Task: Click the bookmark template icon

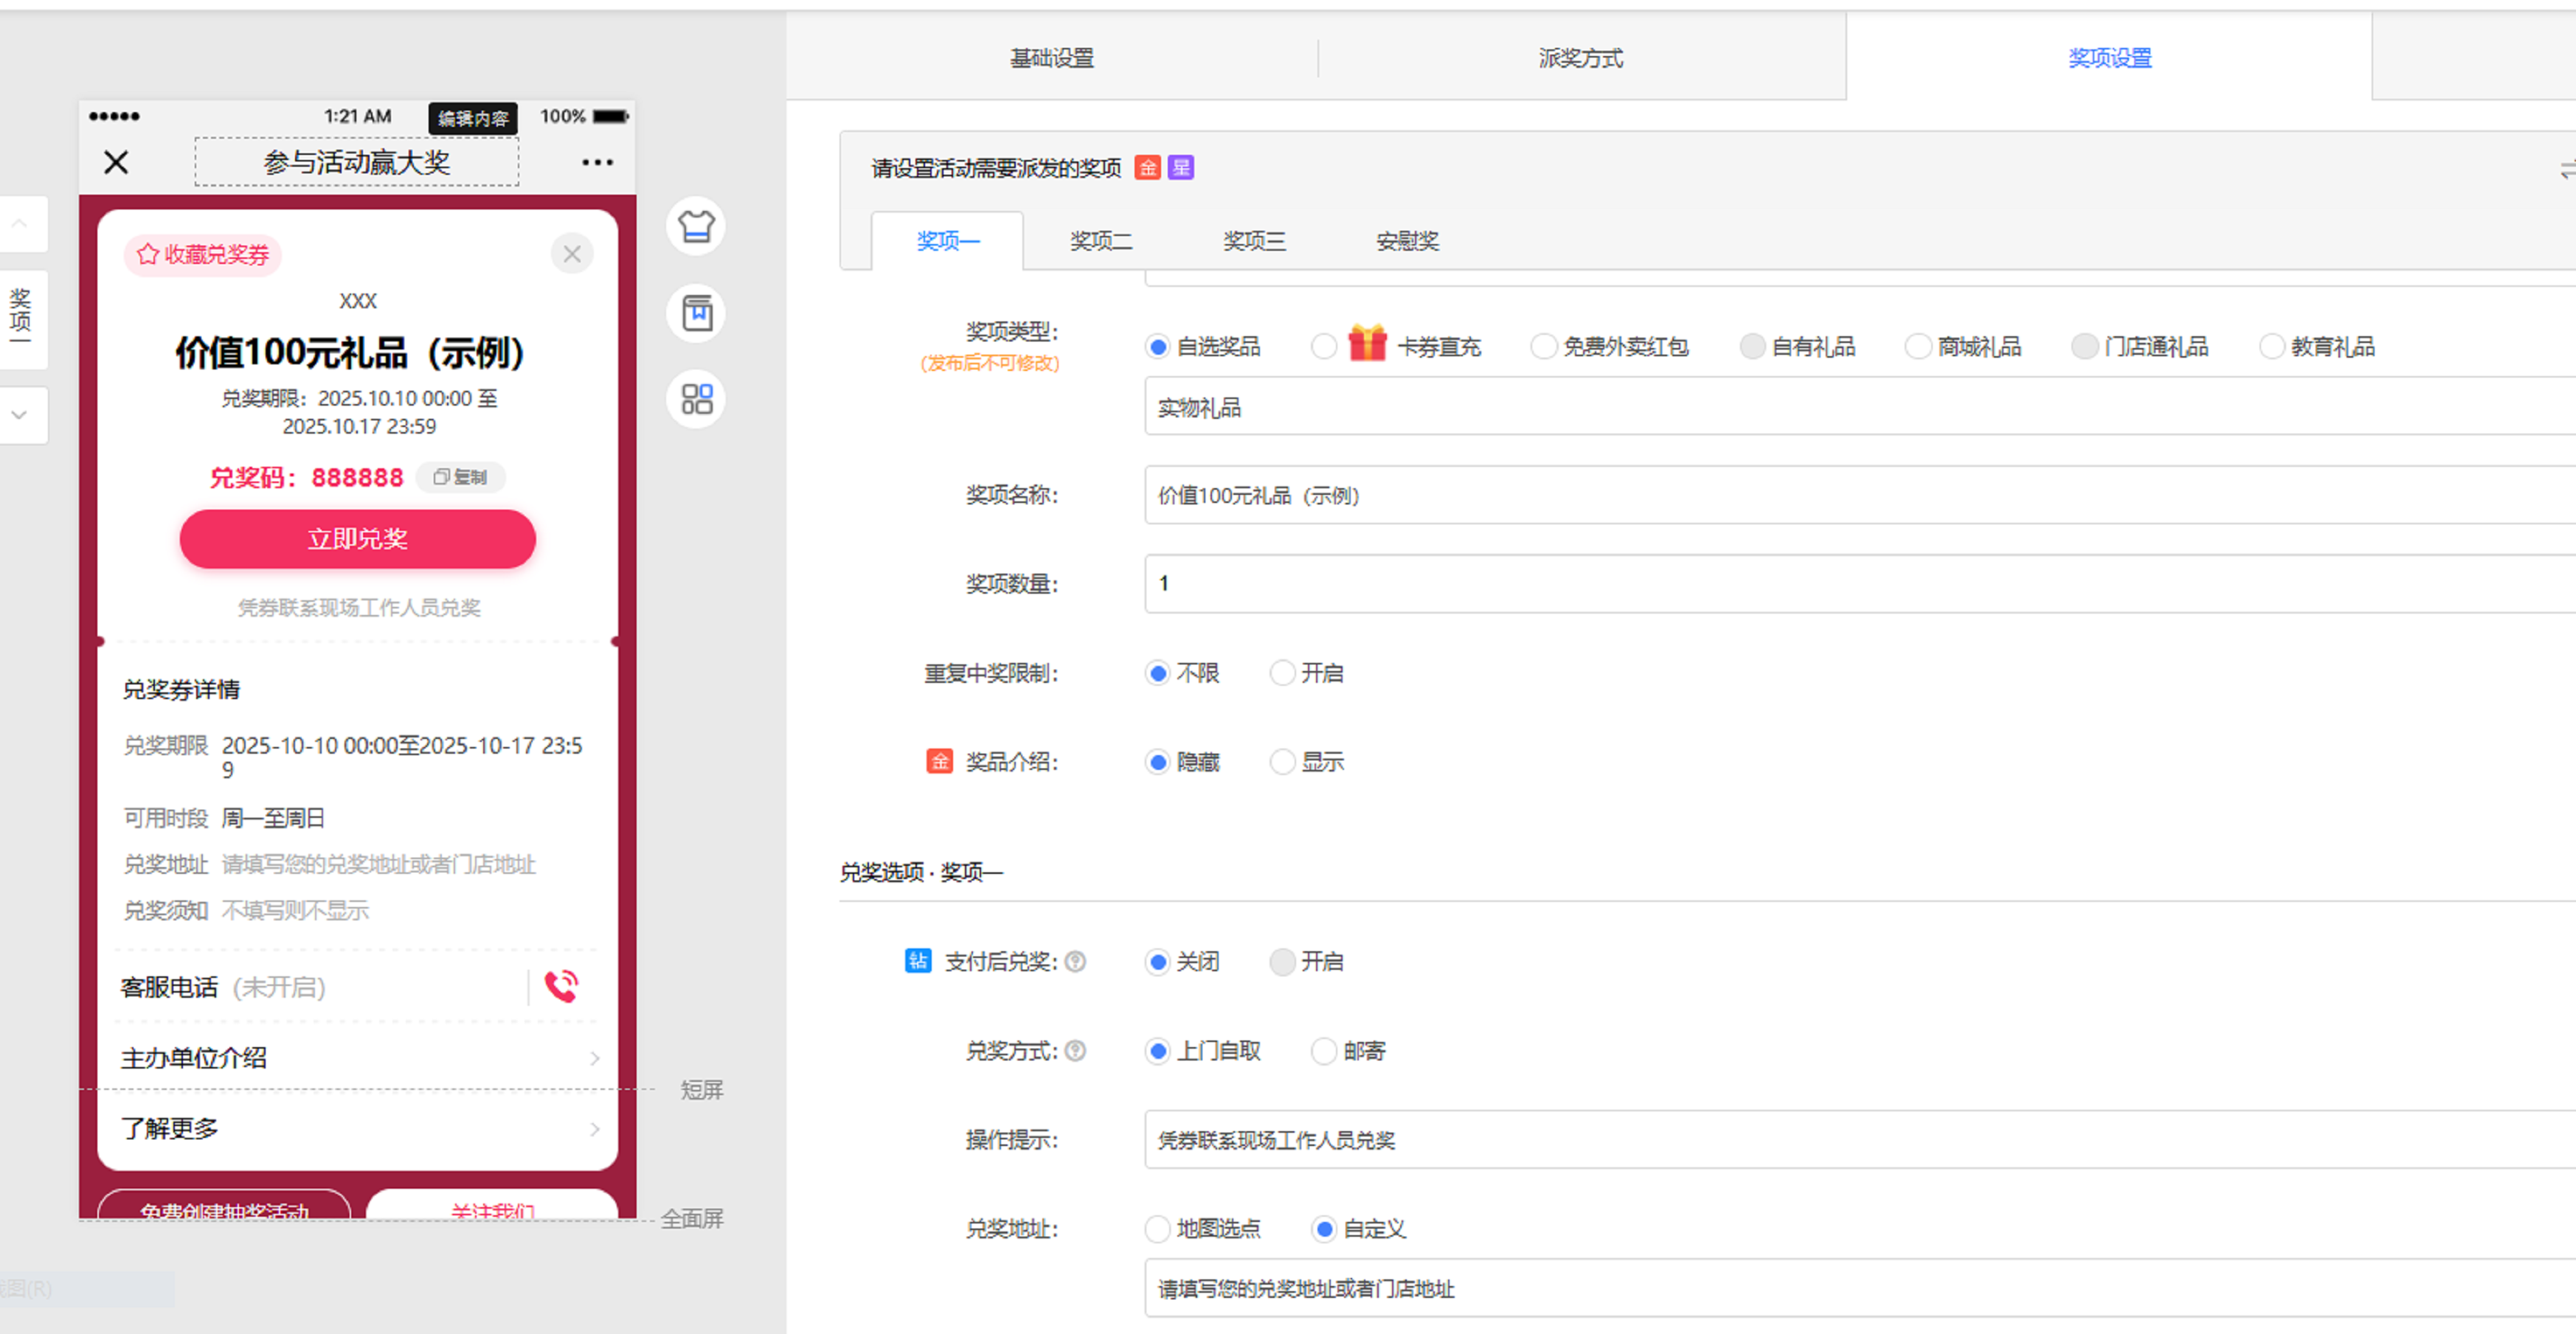Action: pyautogui.click(x=696, y=313)
